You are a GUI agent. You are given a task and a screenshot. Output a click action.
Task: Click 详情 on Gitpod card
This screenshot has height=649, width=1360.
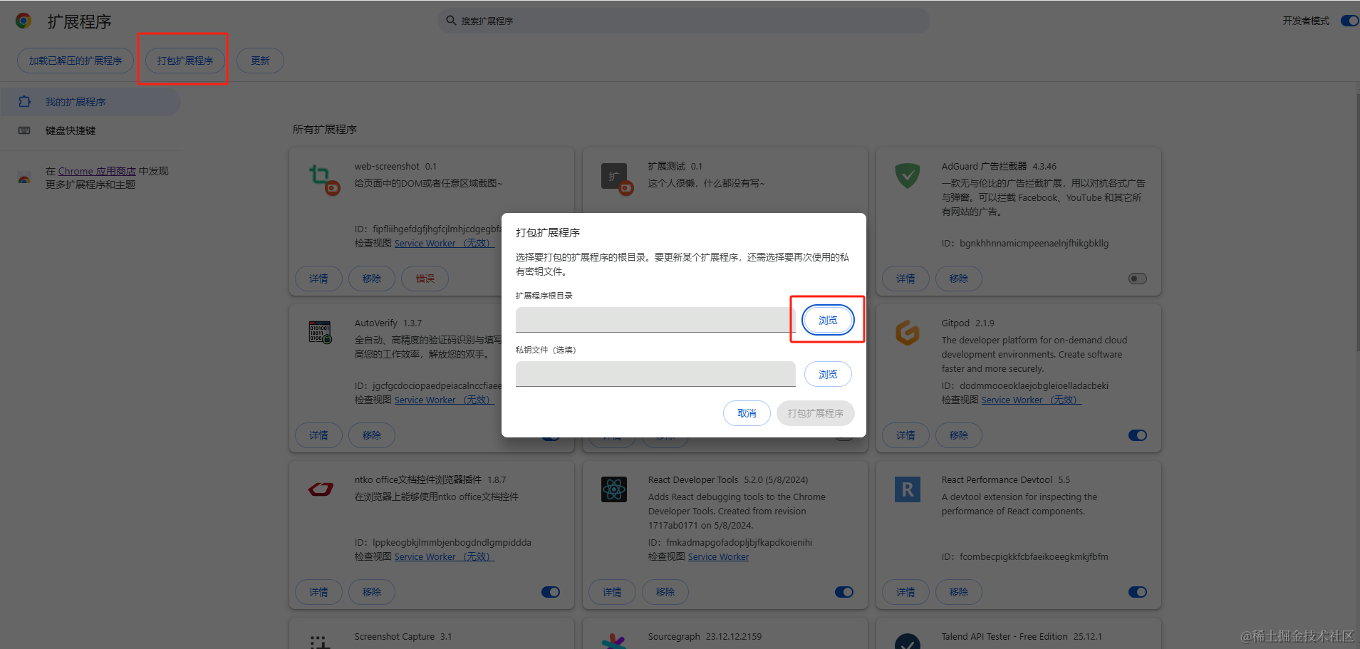[x=906, y=435]
